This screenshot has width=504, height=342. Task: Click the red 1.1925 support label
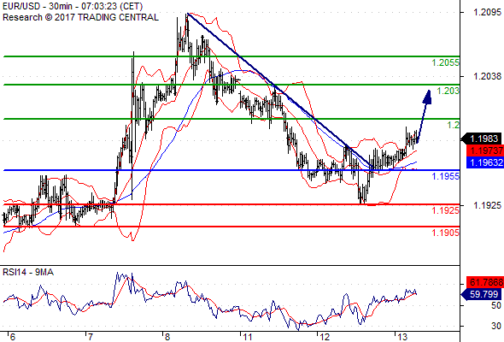pos(445,210)
